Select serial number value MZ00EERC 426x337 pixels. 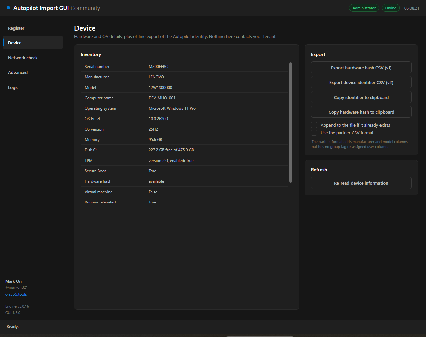coord(158,67)
